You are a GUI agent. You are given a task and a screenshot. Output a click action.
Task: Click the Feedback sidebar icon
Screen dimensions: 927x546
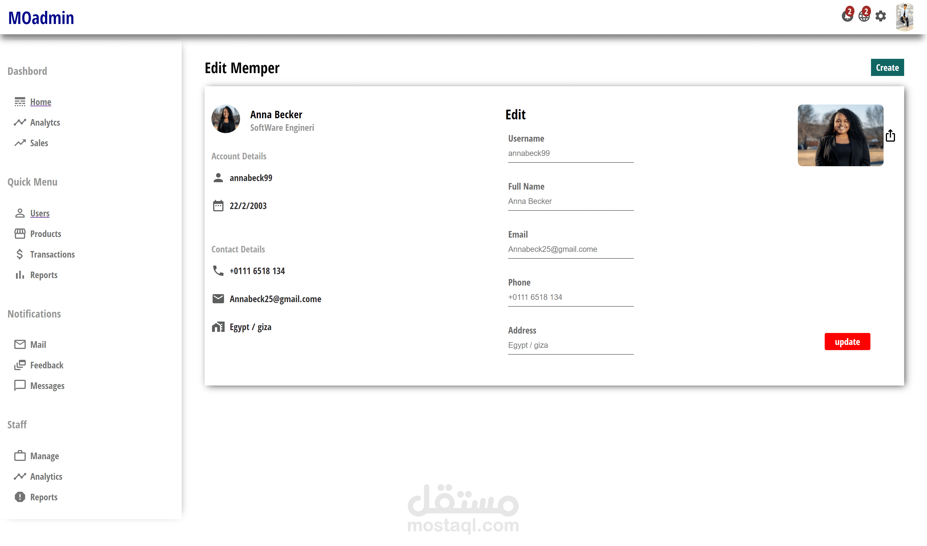click(20, 365)
